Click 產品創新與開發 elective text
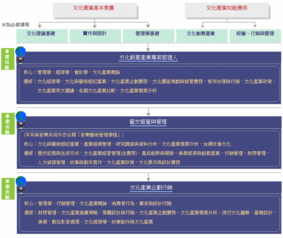 point(158,153)
